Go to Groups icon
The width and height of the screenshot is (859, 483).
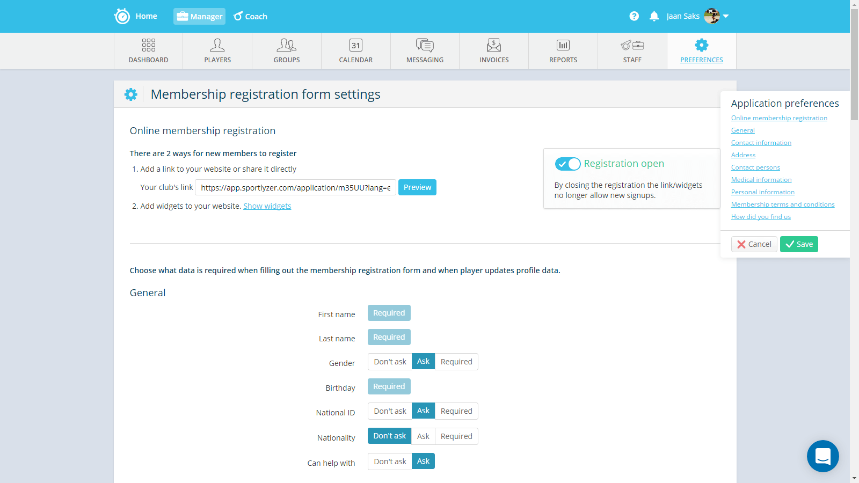point(287,45)
